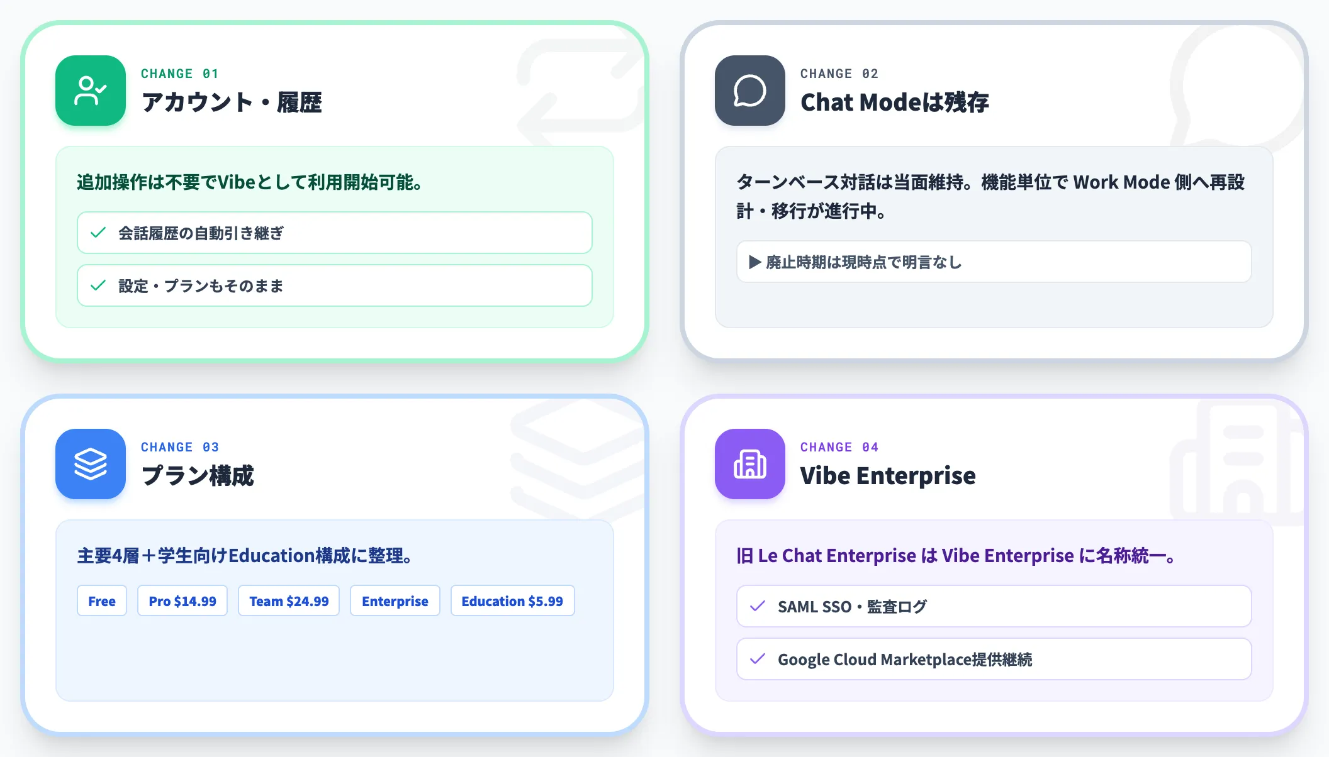Click the checkmark beside SAML SSO・監査ログ
Viewport: 1329px width, 757px height.
click(x=758, y=606)
